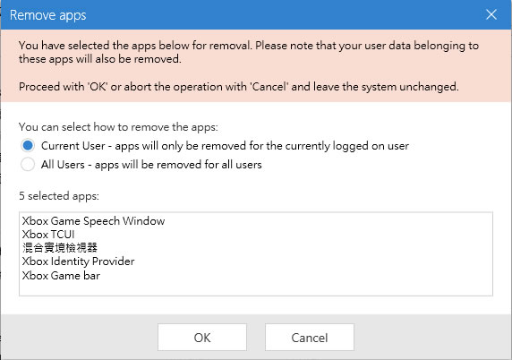The width and height of the screenshot is (512, 360).
Task: Close the Remove apps dialog
Action: 491,14
